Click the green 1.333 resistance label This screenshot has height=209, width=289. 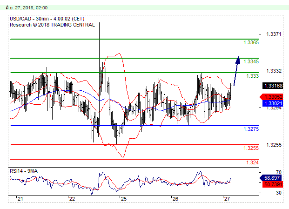coord(253,76)
